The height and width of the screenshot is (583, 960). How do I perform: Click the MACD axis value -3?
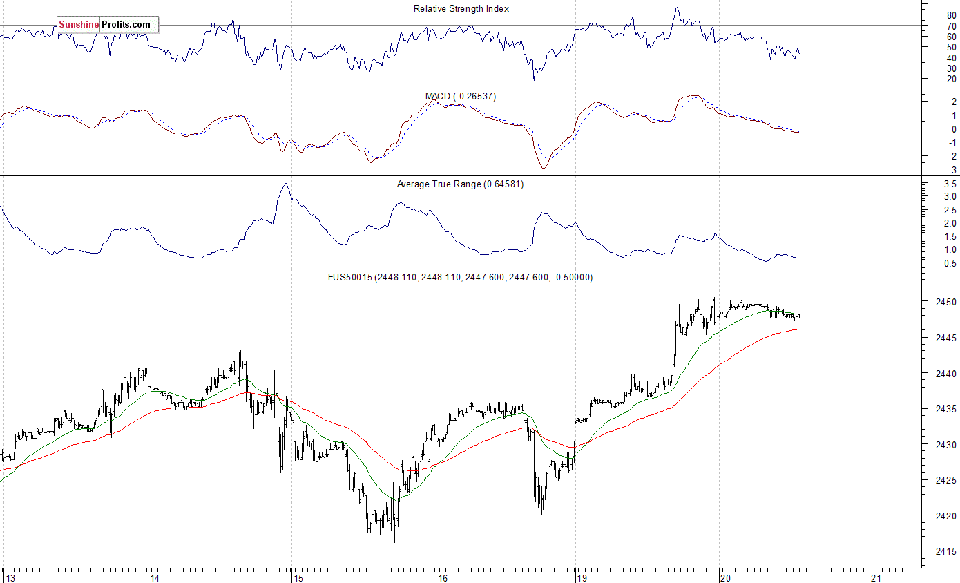951,171
